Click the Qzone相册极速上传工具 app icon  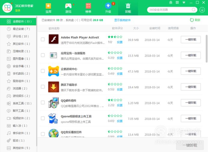click(x=53, y=118)
